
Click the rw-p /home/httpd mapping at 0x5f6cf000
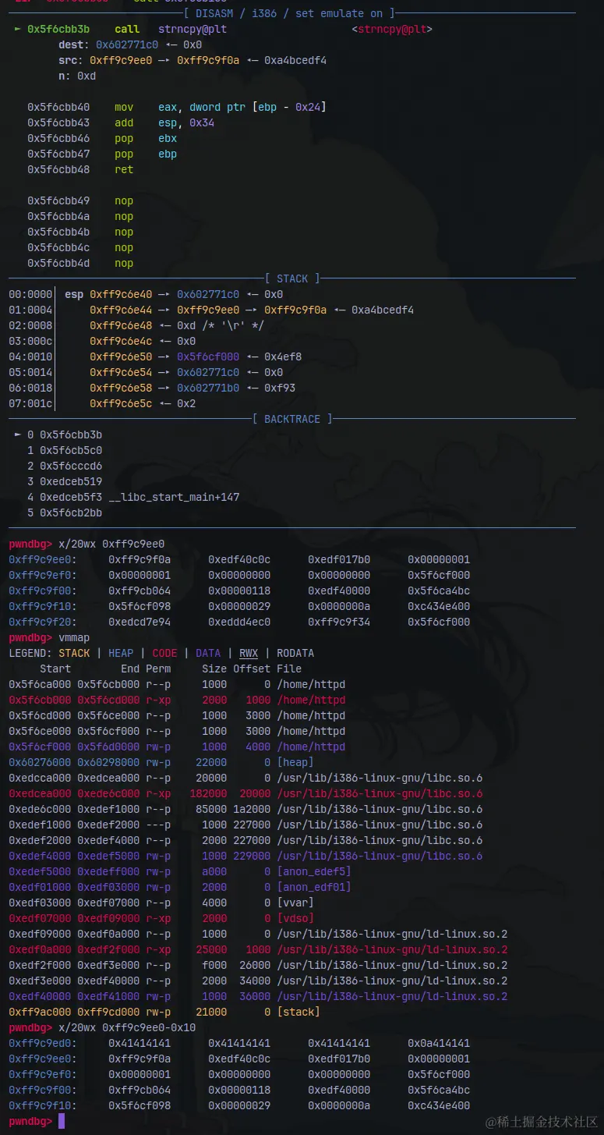177,747
